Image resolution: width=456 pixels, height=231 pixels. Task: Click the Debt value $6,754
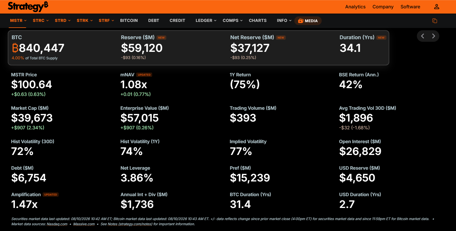(28, 178)
